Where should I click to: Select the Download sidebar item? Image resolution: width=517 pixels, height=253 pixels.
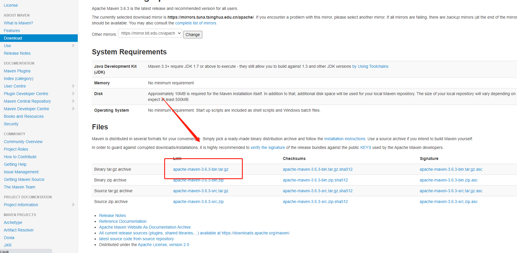39,38
